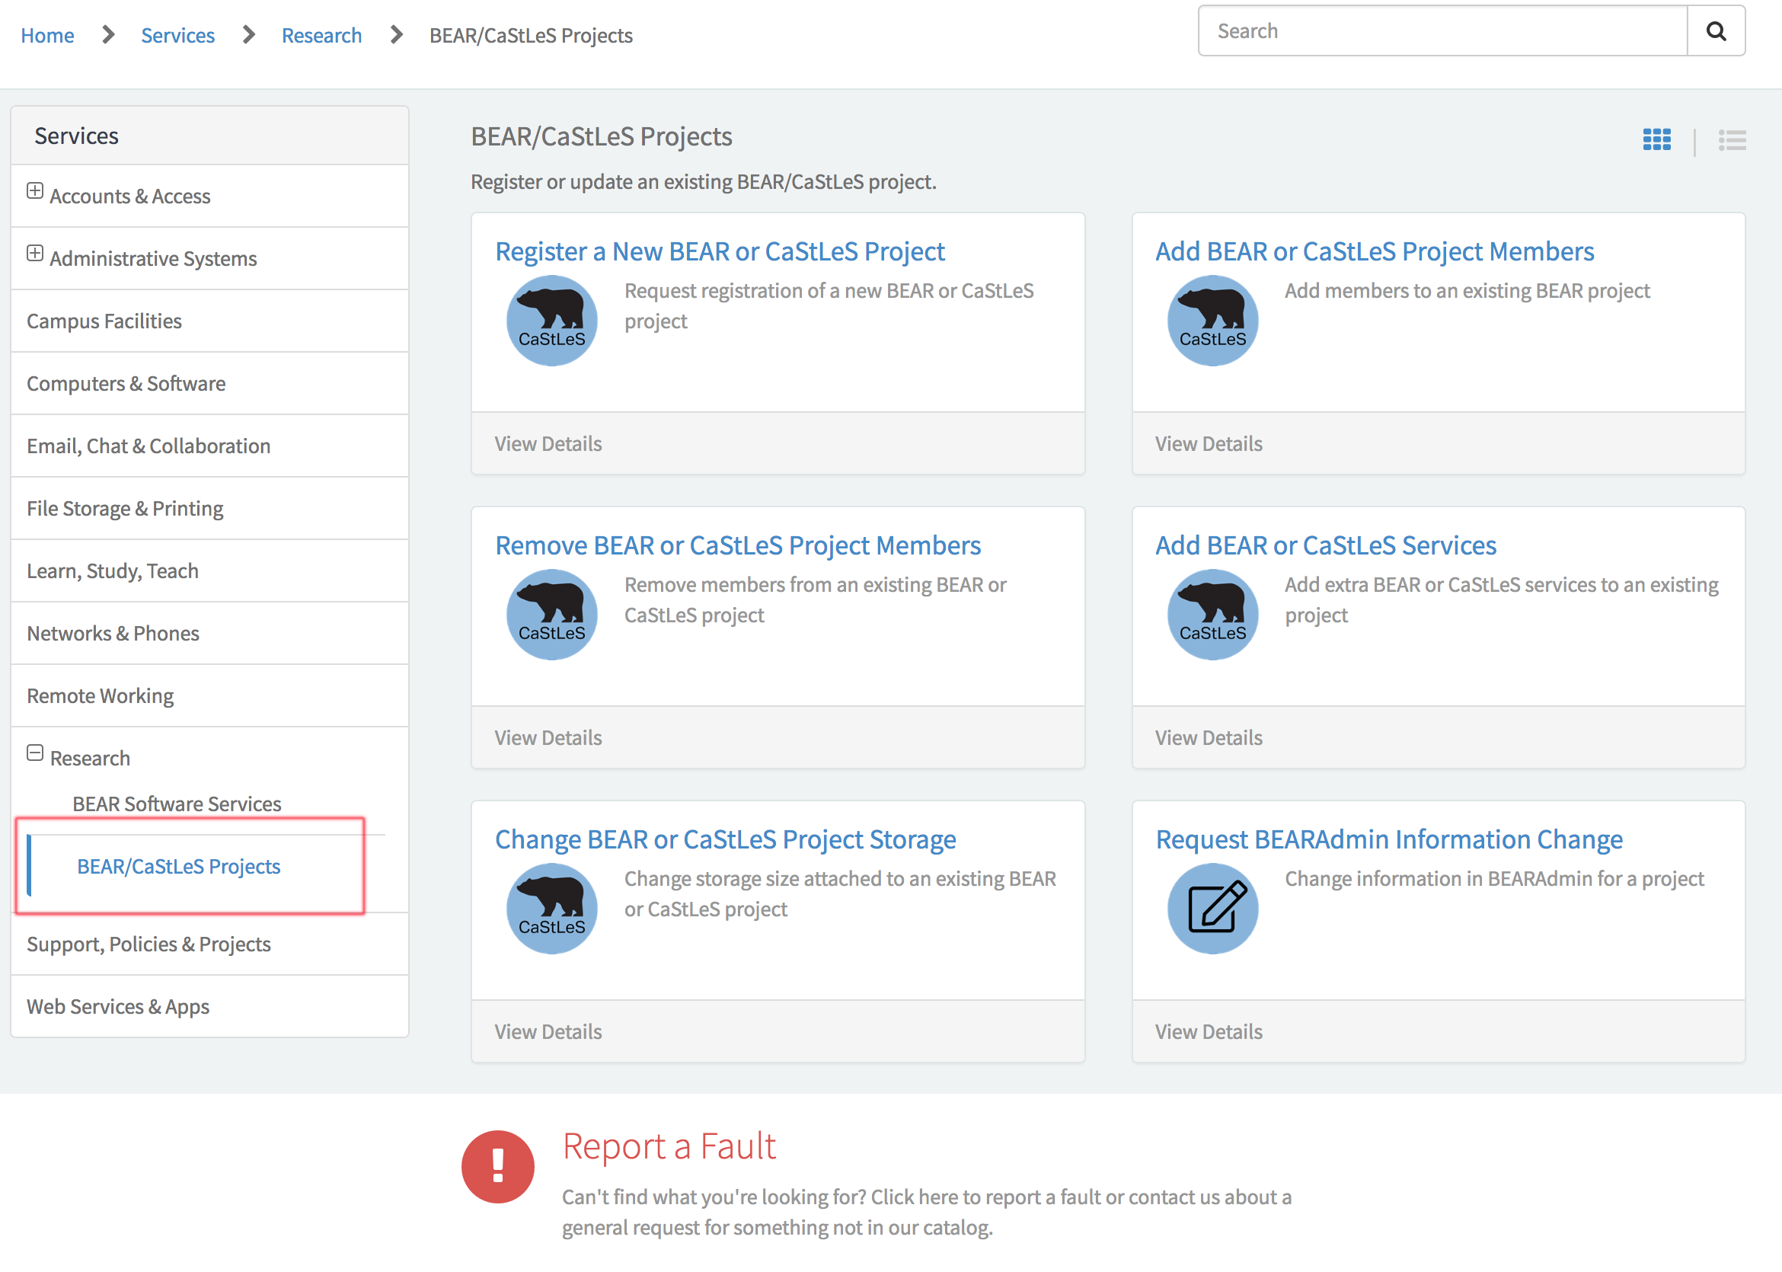Open Remove BEAR or CaStLeS Project Members
This screenshot has width=1782, height=1272.
pos(737,545)
